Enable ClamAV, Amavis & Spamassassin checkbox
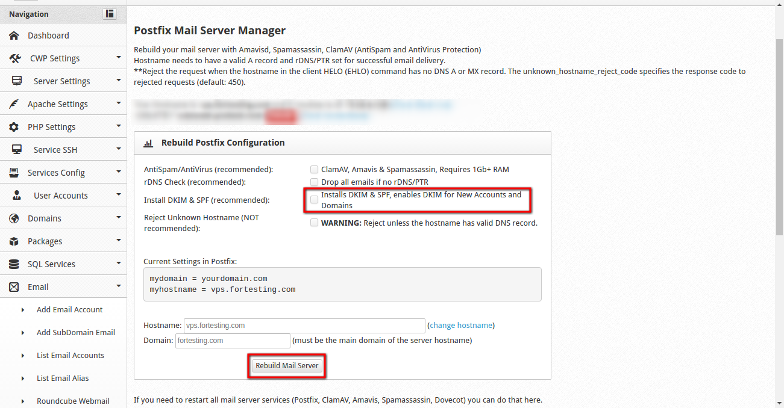The image size is (784, 408). point(314,170)
